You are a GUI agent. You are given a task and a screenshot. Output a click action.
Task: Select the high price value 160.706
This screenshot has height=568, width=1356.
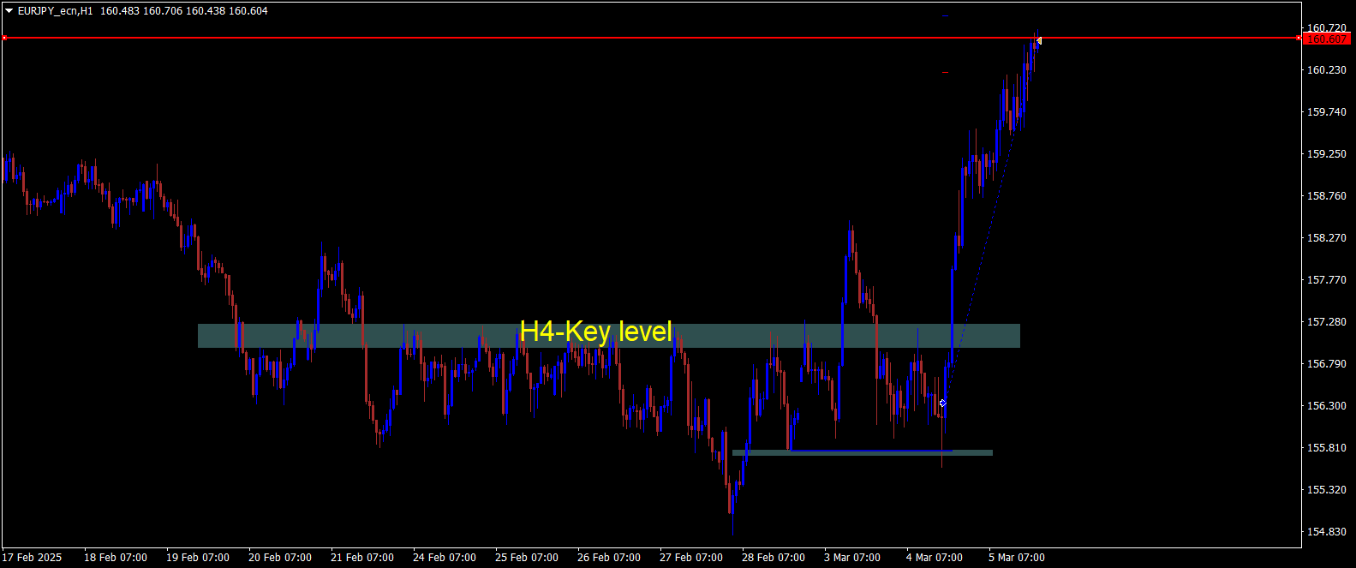[163, 11]
